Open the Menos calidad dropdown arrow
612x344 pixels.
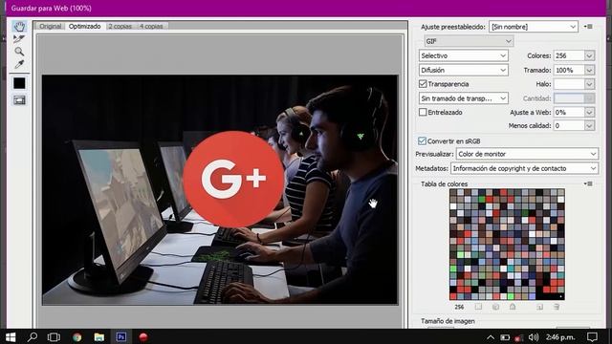click(x=589, y=125)
